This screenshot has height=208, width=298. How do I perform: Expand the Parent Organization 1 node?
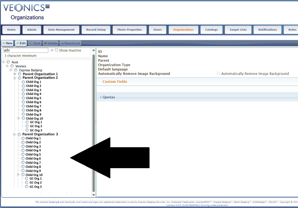pyautogui.click(x=15, y=74)
